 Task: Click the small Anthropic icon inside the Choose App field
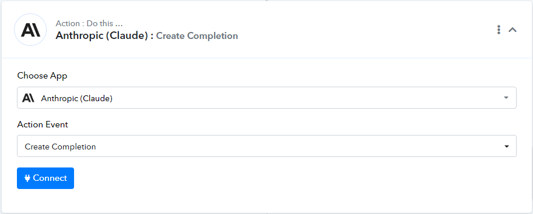click(28, 98)
